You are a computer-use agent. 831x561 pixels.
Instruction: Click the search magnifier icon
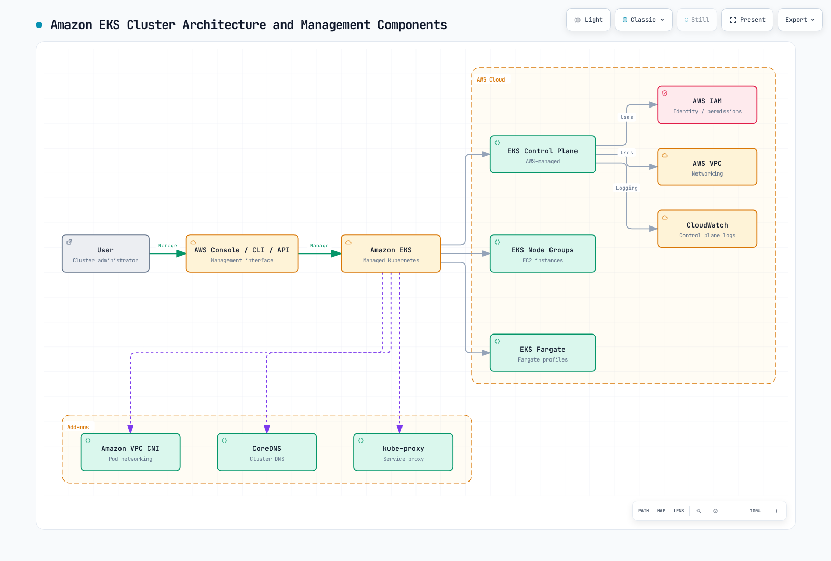[699, 511]
